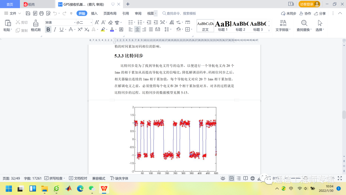Open numbered list dropdown
This screenshot has width=346, height=195.
coord(144,22)
